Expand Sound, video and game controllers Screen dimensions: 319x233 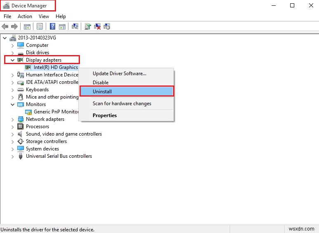point(13,134)
